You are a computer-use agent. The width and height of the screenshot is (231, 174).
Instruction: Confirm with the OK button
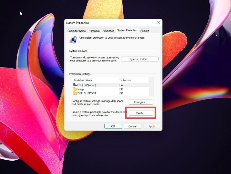[113, 126]
